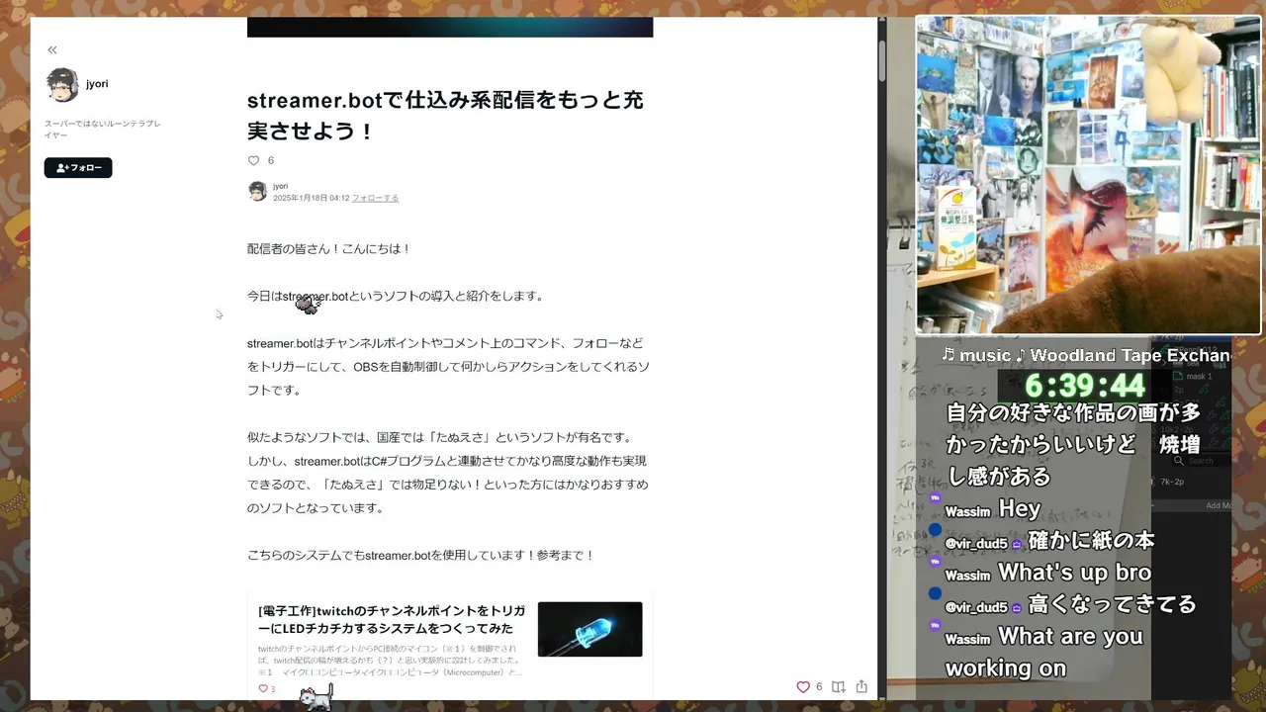Like the article with heart icon under title

[253, 160]
